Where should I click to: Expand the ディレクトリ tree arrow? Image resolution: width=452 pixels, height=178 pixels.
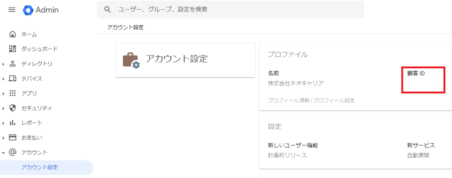tap(4, 64)
